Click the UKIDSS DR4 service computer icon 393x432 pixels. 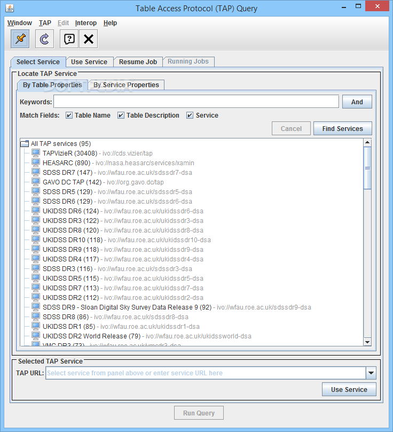point(36,259)
